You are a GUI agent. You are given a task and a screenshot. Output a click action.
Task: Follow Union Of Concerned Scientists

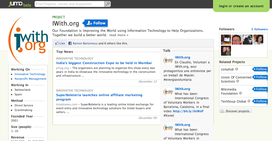pyautogui.click(x=260, y=77)
